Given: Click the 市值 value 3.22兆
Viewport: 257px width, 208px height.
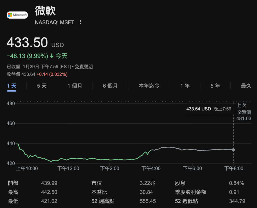Looking at the screenshot, I should tap(147, 183).
